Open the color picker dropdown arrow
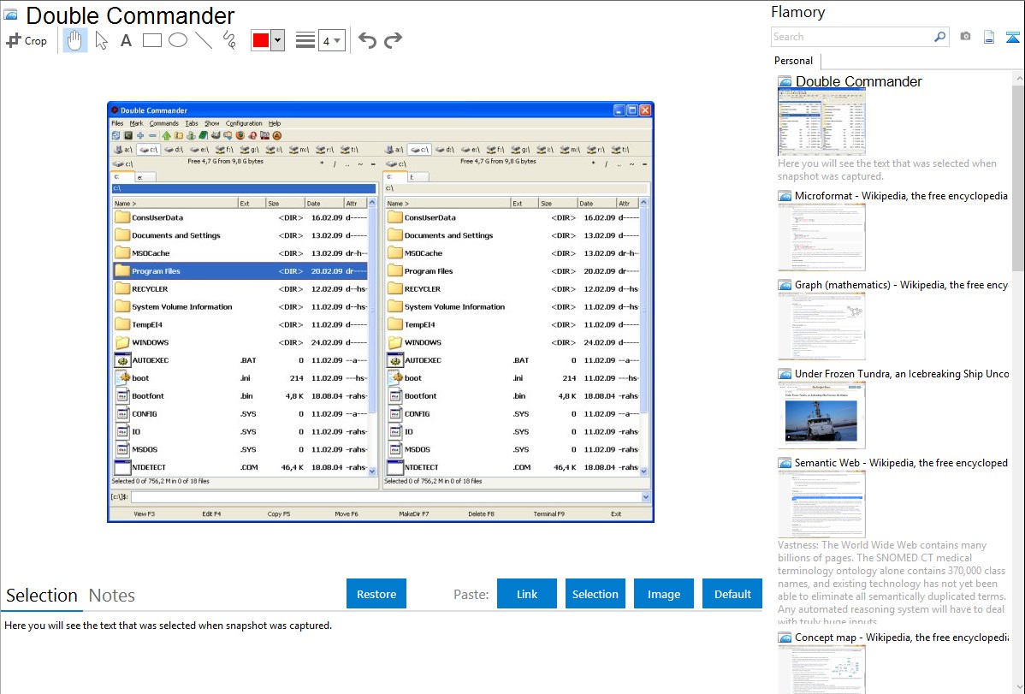 tap(277, 40)
